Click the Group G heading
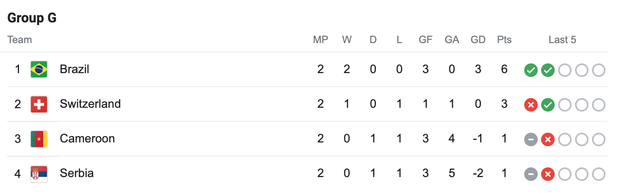The image size is (622, 194). coord(32,18)
